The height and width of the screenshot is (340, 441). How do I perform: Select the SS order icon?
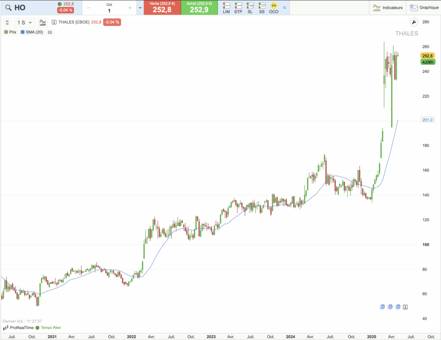262,8
